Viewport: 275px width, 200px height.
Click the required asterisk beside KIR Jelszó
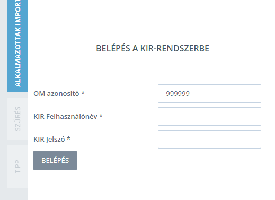[68, 138]
